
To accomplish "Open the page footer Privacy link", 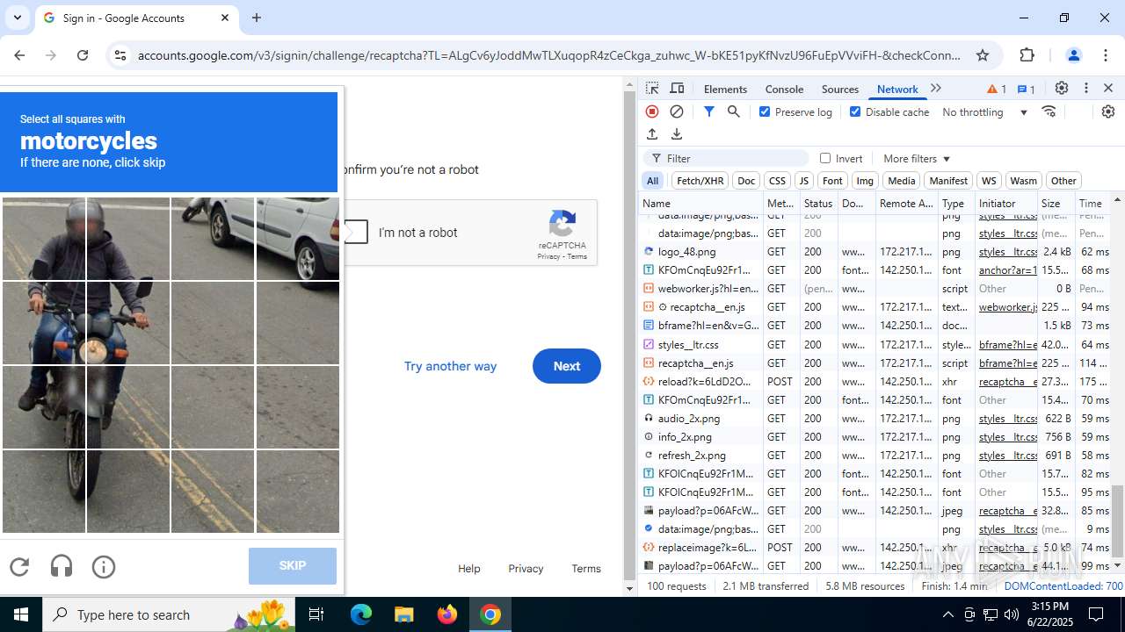I will click(x=526, y=569).
